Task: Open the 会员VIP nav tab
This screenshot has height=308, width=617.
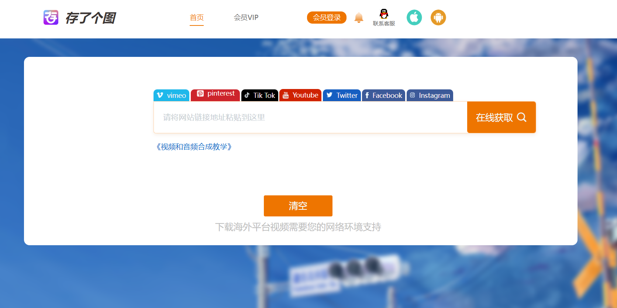Action: 246,17
